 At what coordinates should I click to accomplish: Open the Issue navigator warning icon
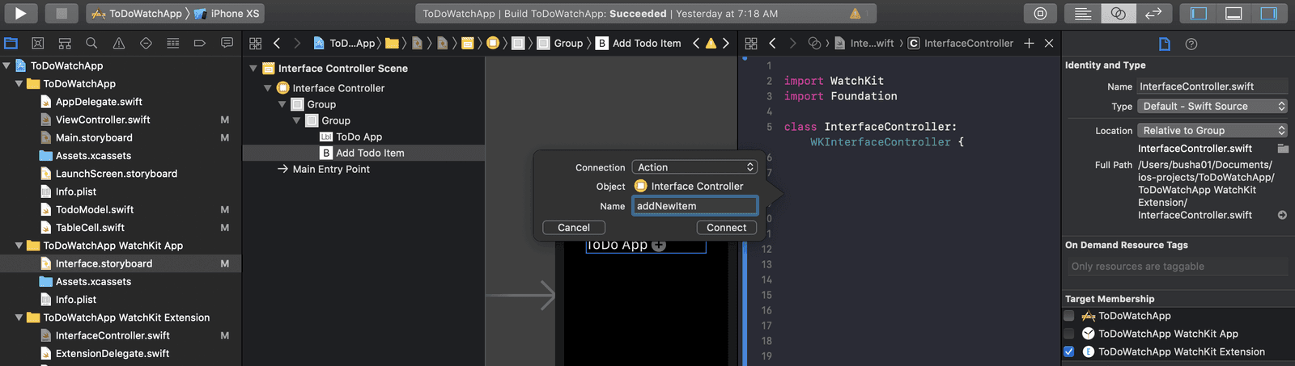(119, 44)
